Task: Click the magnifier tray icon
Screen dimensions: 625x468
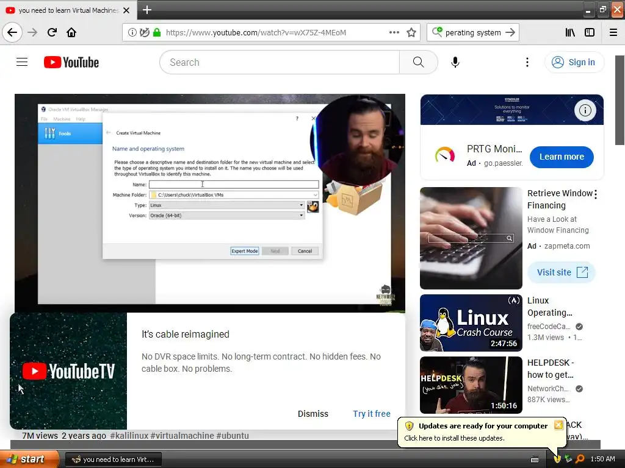Action: point(580,459)
